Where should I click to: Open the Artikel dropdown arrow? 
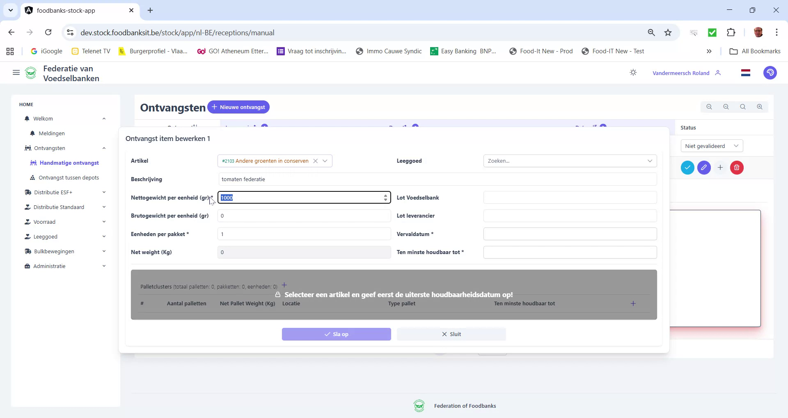point(325,161)
